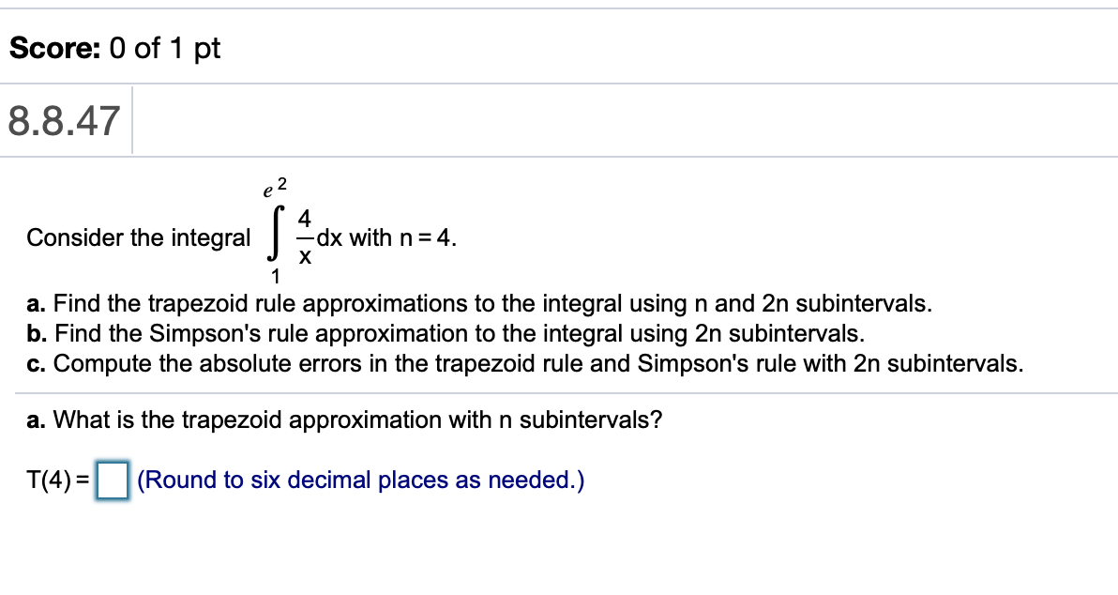The height and width of the screenshot is (595, 1118).
Task: Click the upper limit e squared on the integral
Action: pyautogui.click(x=272, y=186)
